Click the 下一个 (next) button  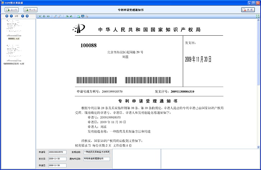(31, 10)
